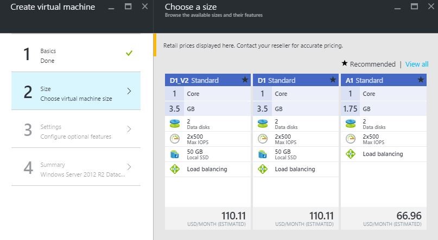Click Data disks icon in D1_V2 Standard card
438x240 pixels.
(175, 124)
